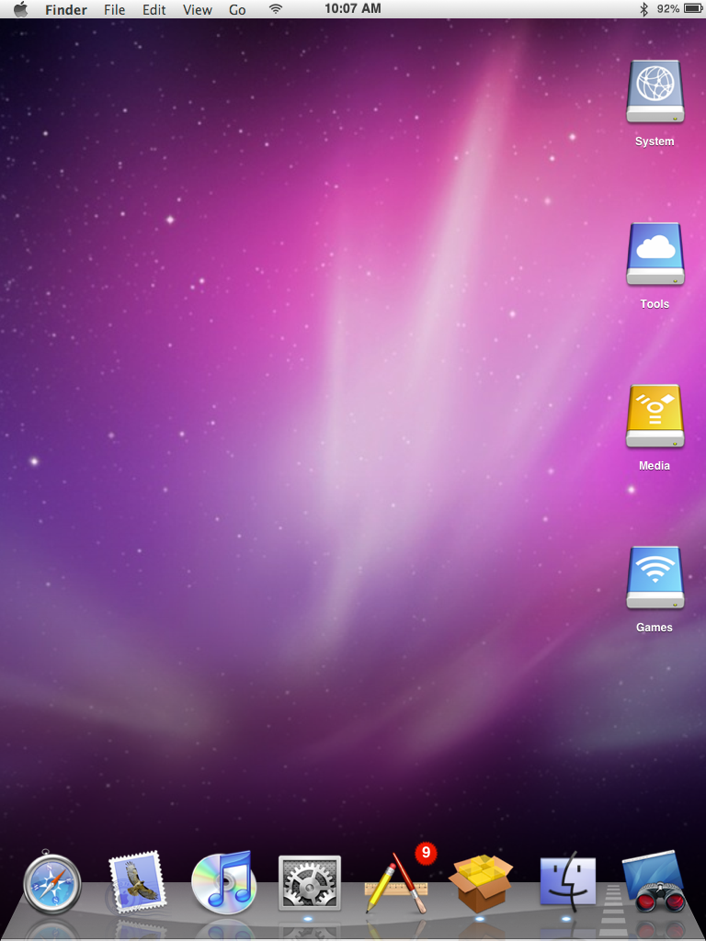
Task: Open the Finder menu
Action: click(x=66, y=9)
